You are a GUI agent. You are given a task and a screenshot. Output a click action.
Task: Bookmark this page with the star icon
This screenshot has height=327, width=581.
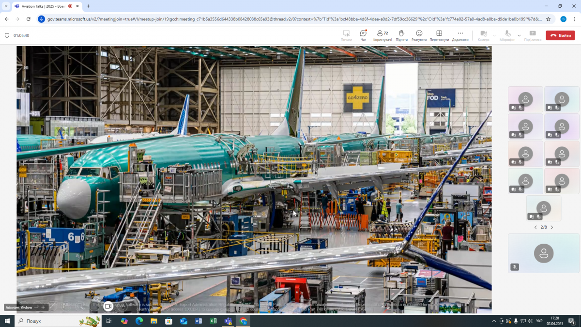pos(548,19)
